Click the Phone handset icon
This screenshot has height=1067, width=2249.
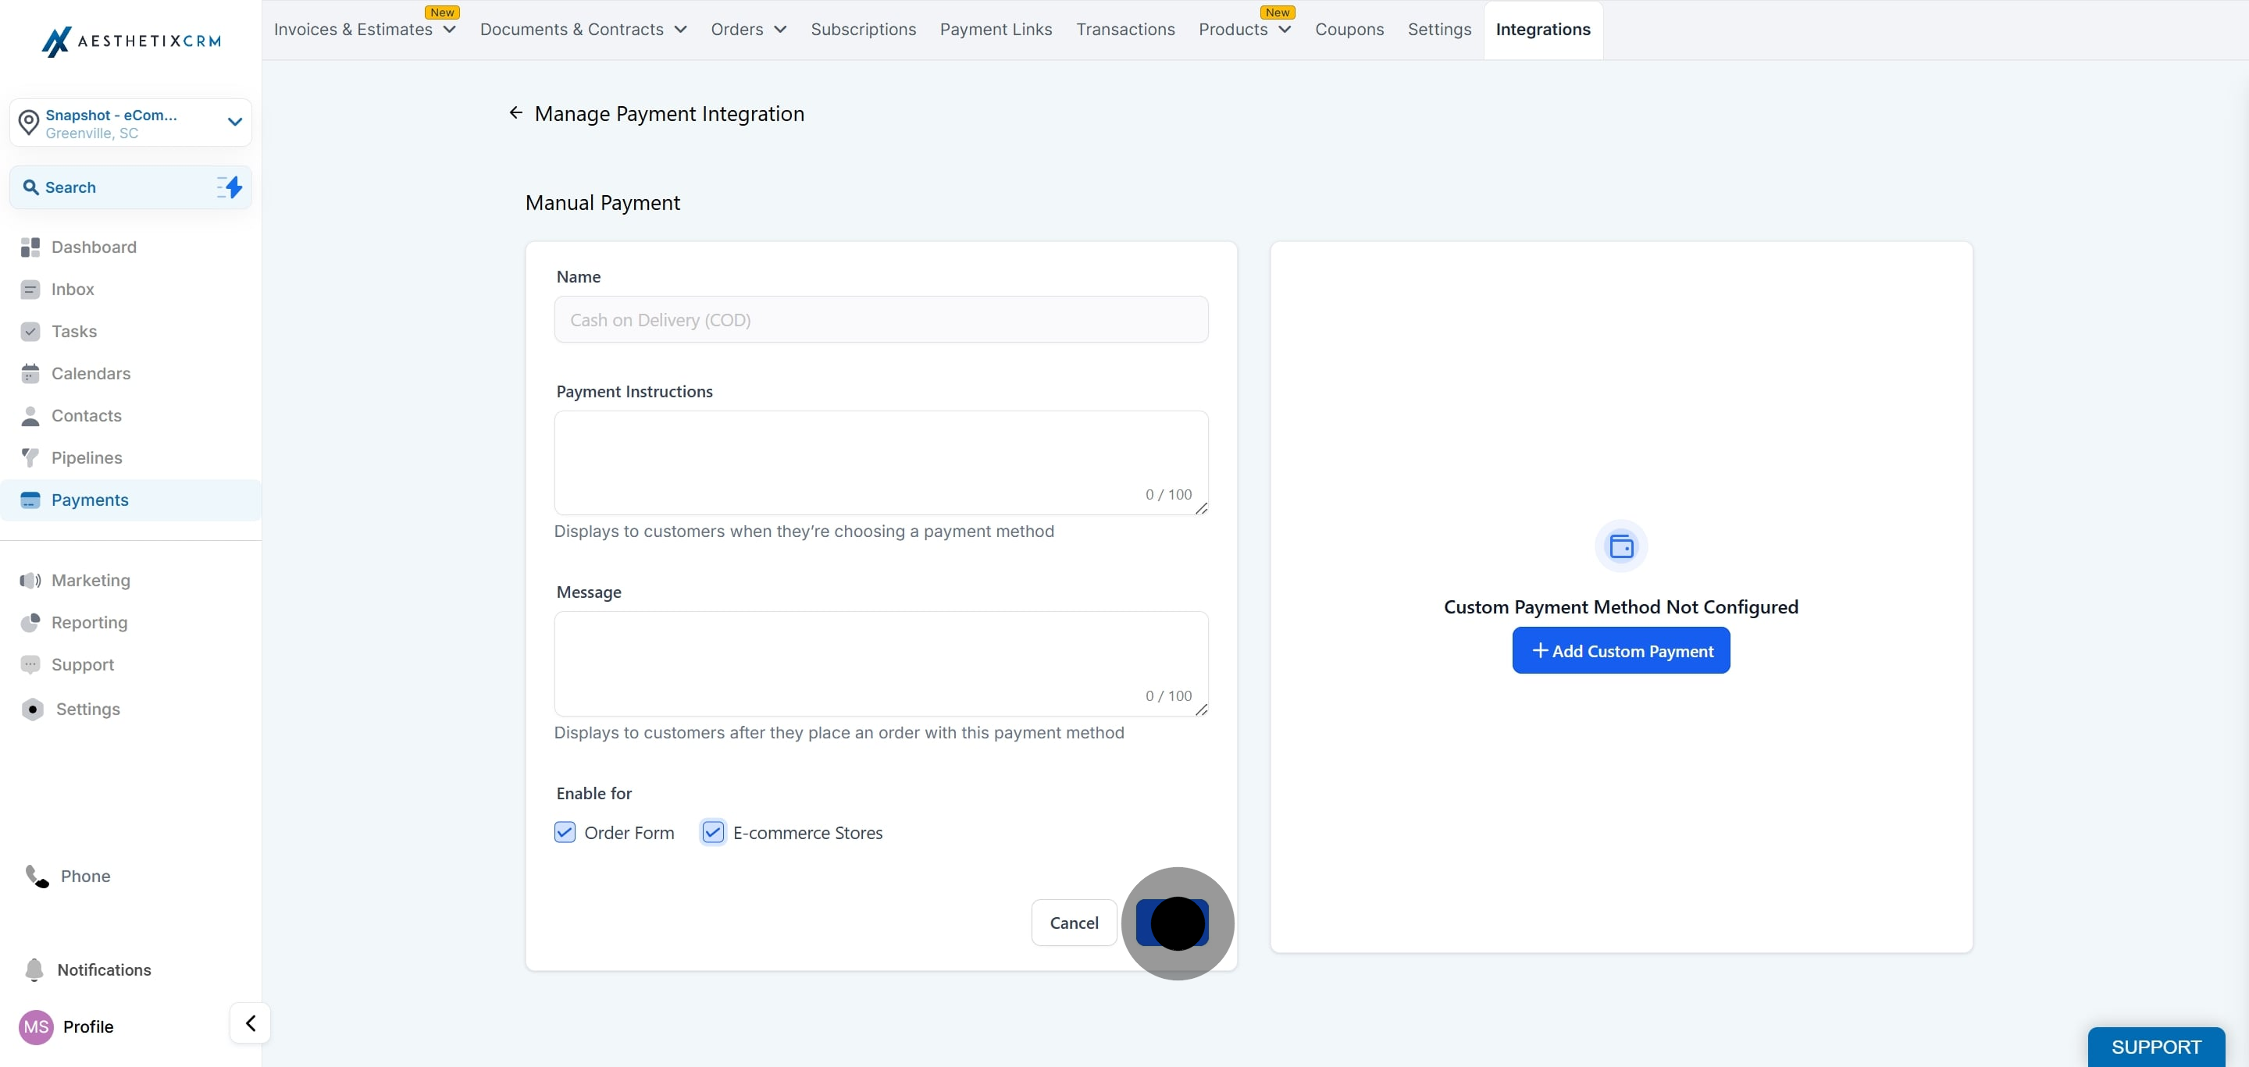(x=37, y=875)
